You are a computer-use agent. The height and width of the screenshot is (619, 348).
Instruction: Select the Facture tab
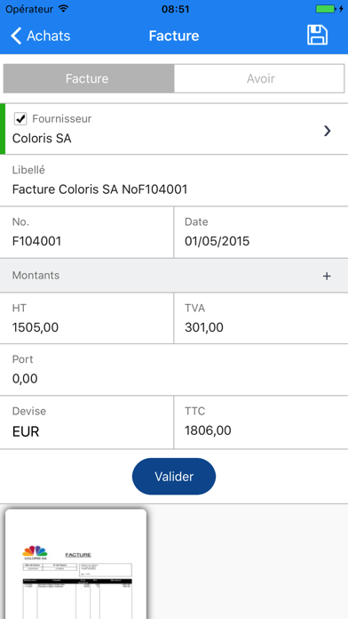(x=88, y=78)
